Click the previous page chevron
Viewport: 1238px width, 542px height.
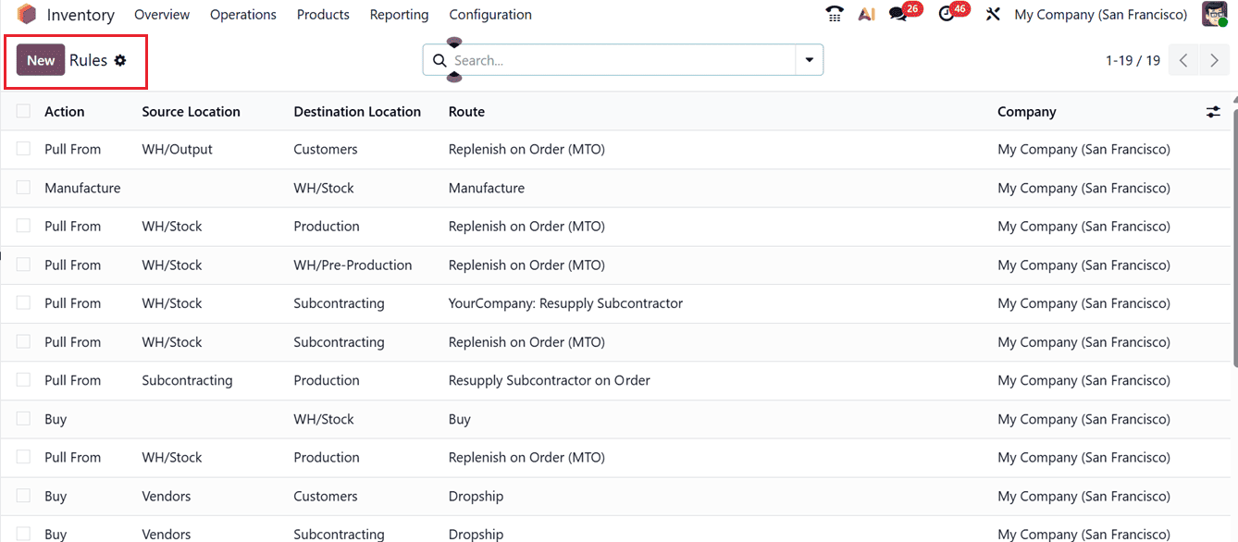[x=1182, y=59]
